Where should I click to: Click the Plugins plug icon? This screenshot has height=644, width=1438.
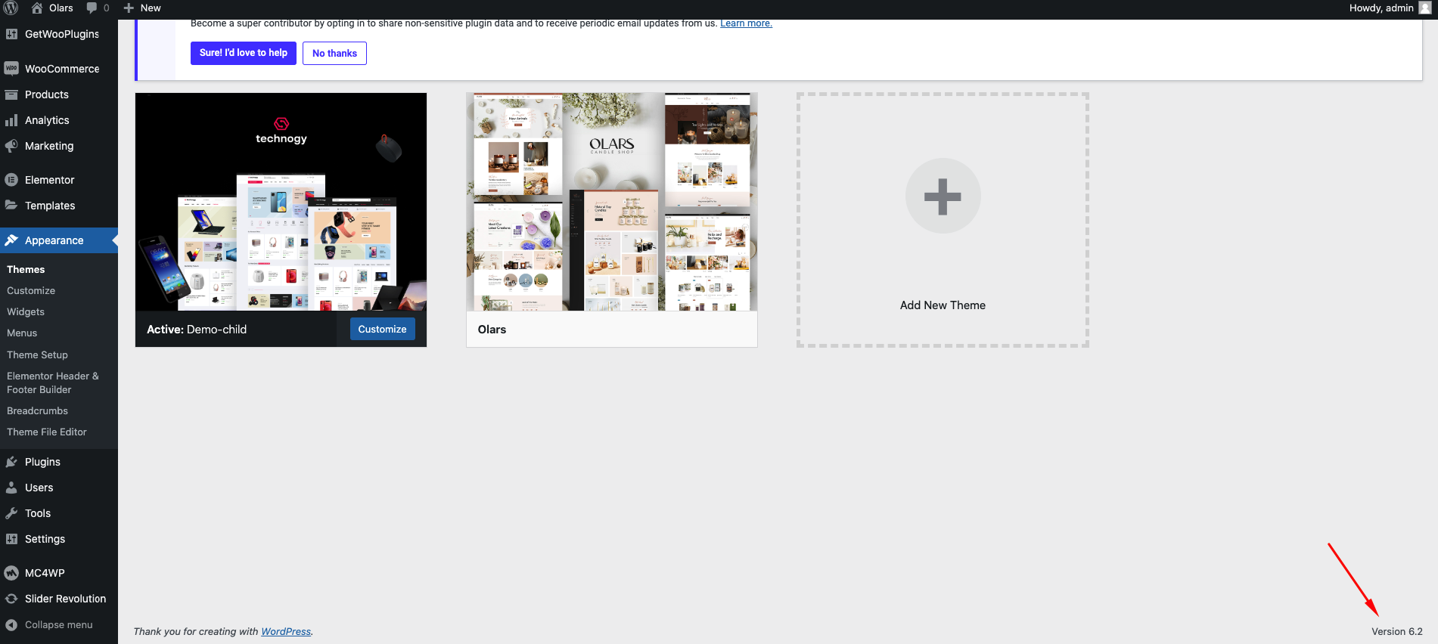[x=11, y=462]
